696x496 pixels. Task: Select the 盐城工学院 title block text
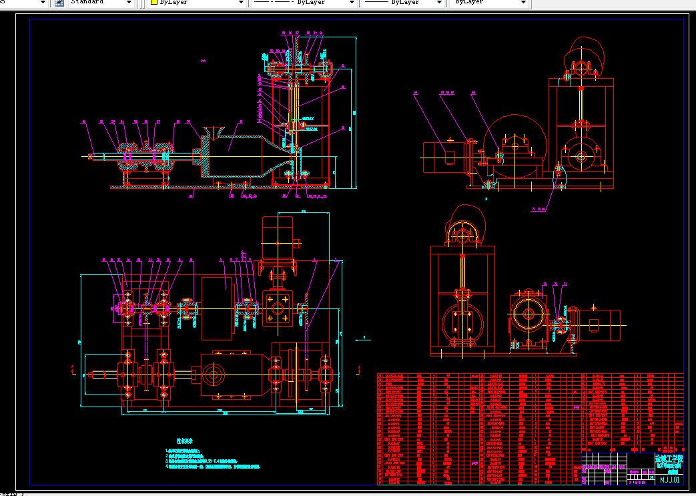tap(669, 459)
